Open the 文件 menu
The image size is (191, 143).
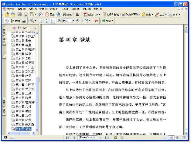pyautogui.click(x=11, y=9)
